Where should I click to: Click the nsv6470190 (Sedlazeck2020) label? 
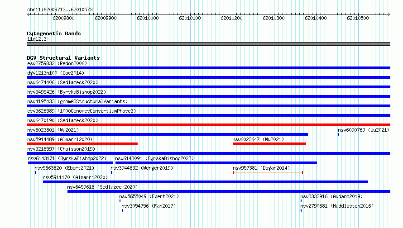(x=62, y=120)
